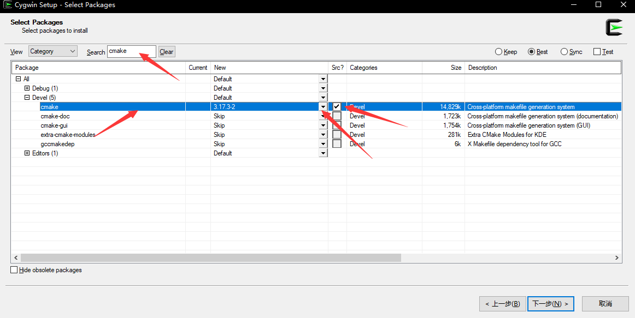Click the Cygwin logo icon in title bar

[x=7, y=5]
